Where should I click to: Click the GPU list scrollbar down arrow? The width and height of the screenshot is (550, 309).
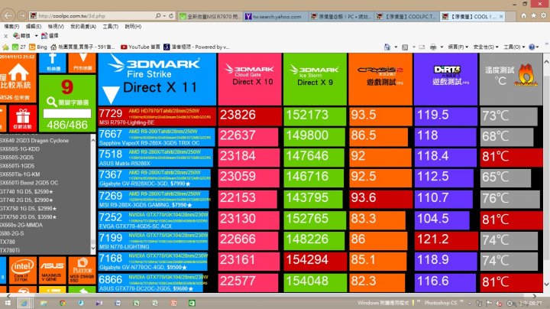pyautogui.click(x=93, y=249)
